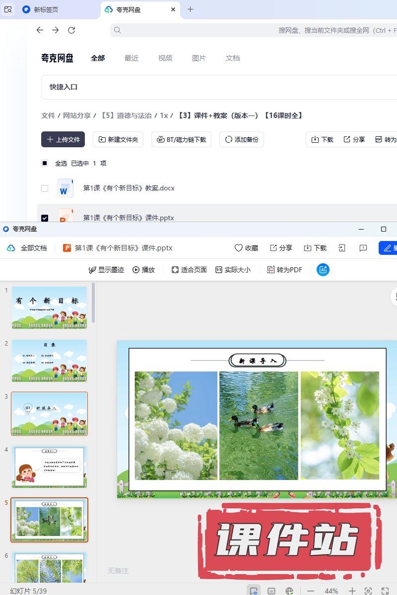The image size is (397, 595).
Task: Click the zoom out minus icon
Action: pyautogui.click(x=311, y=591)
